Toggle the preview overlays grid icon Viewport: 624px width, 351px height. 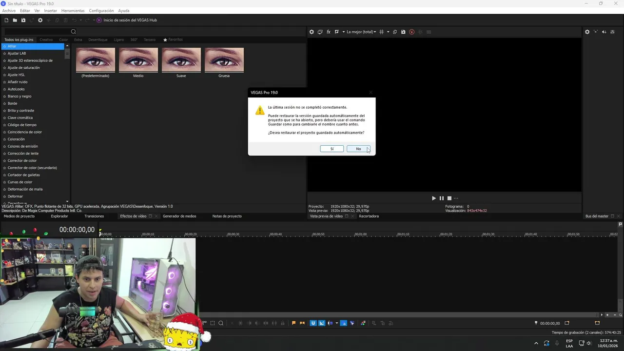[x=382, y=32]
